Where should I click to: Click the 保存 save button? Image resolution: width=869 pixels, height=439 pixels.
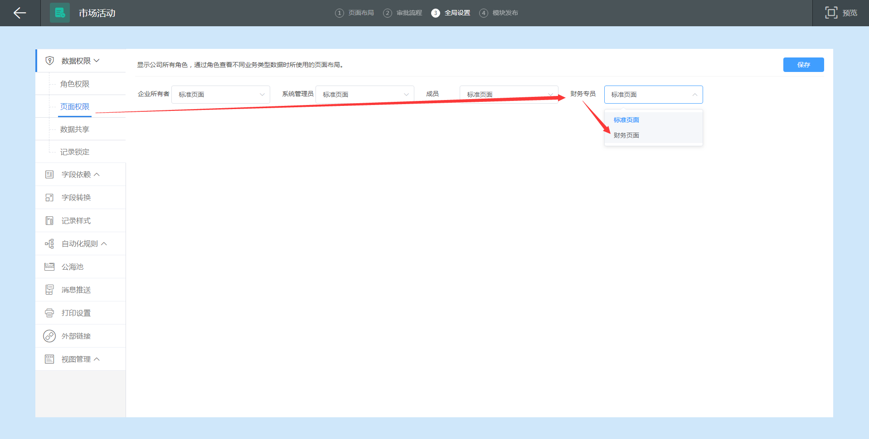803,65
